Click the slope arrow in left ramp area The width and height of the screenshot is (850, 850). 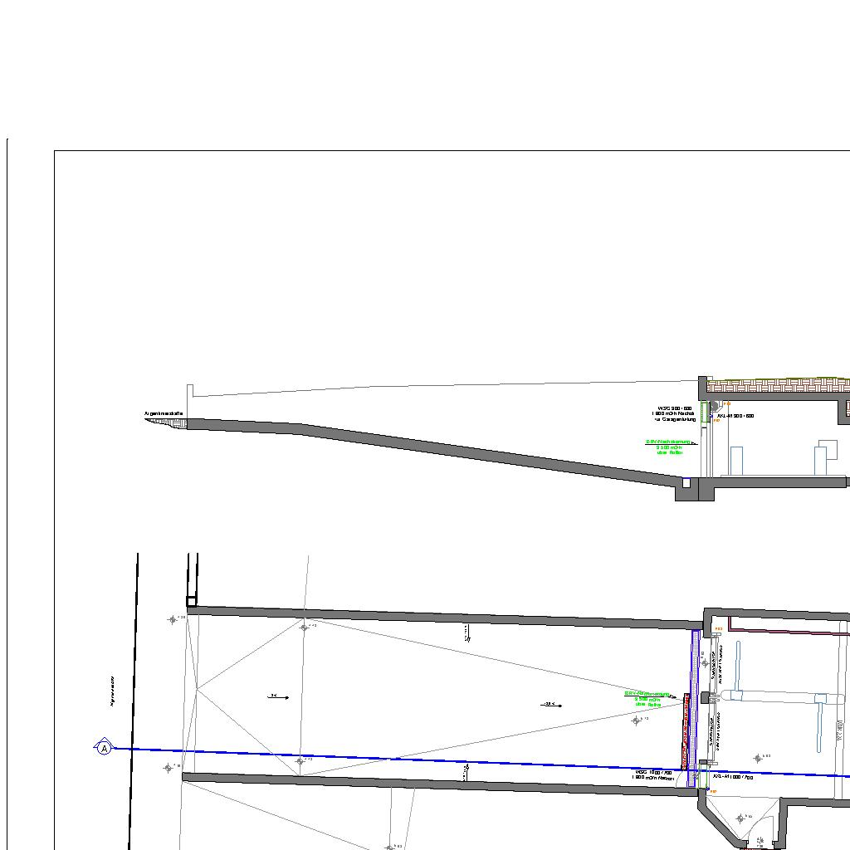[x=279, y=697]
